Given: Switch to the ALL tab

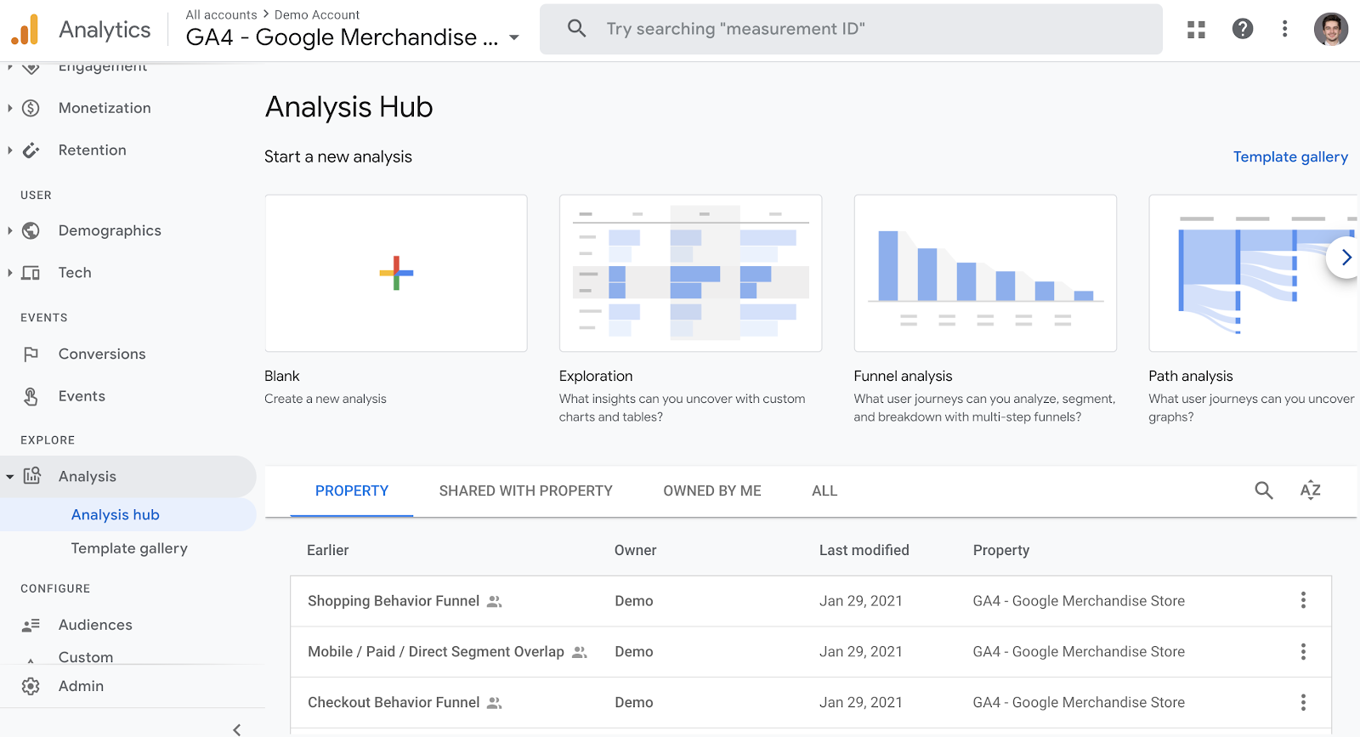Looking at the screenshot, I should point(824,491).
